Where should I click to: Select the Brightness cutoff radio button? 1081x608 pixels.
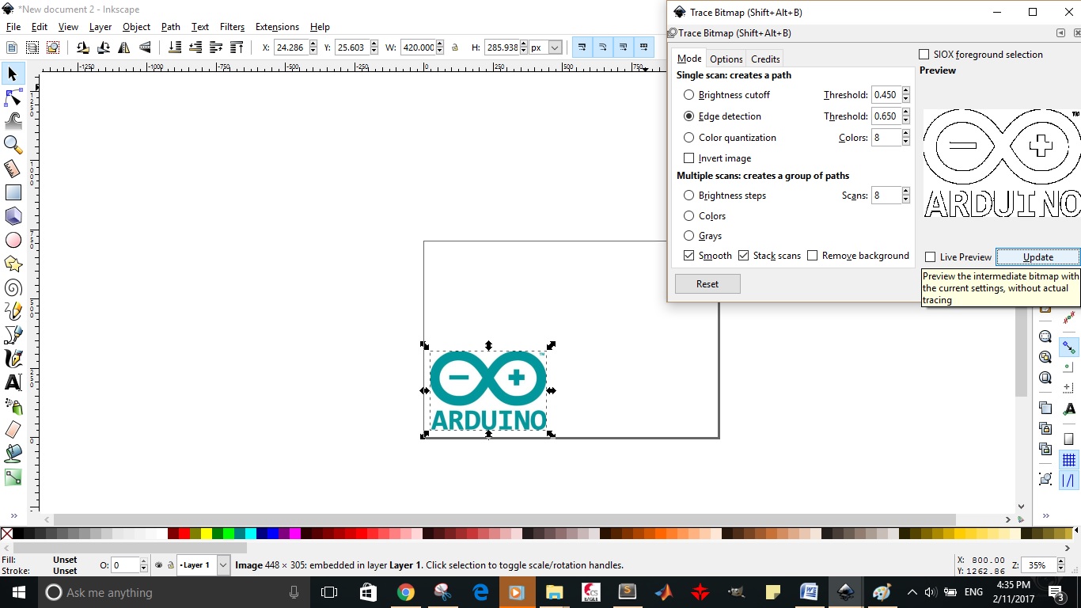tap(688, 95)
